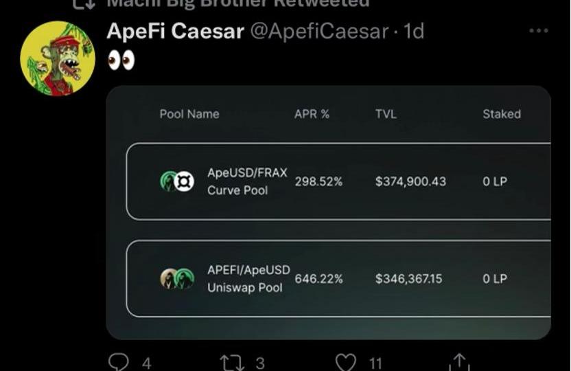Image resolution: width=571 pixels, height=371 pixels.
Task: Tap the share icon under the tweet
Action: [458, 362]
